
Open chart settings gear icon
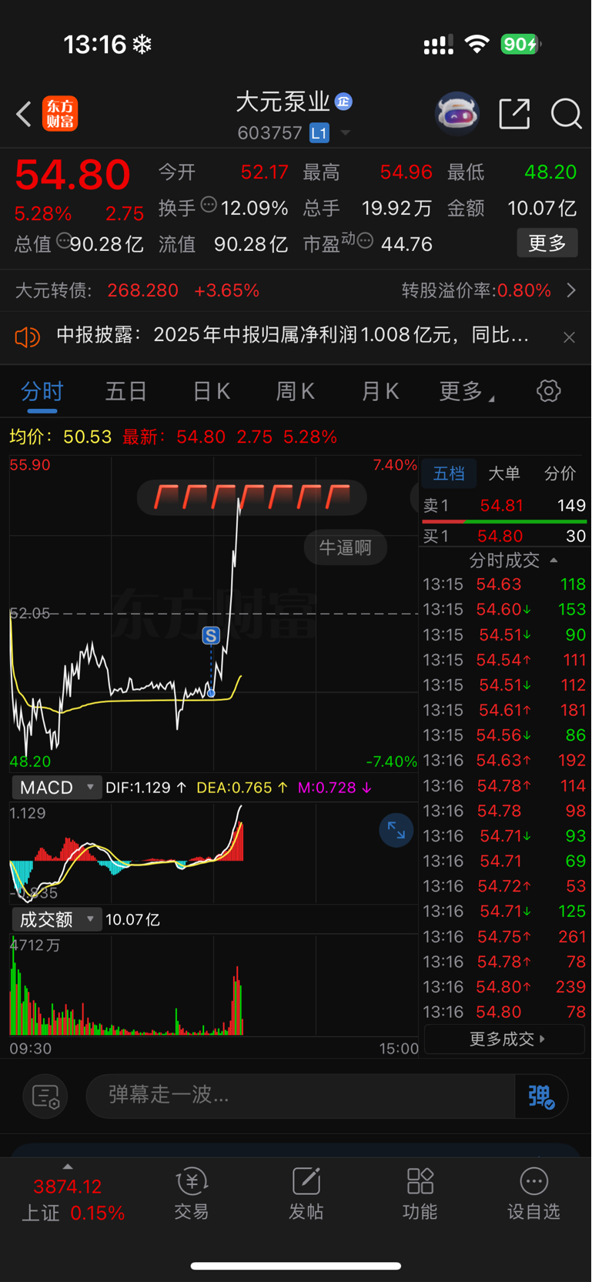tap(549, 390)
